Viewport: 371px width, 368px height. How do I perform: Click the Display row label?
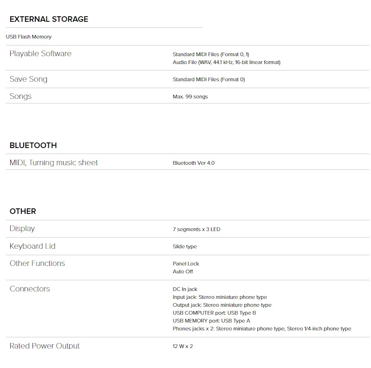[x=22, y=228]
